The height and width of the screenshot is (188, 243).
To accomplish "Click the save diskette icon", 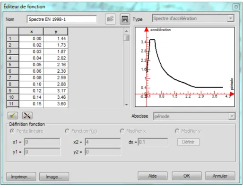I will 125,19.
